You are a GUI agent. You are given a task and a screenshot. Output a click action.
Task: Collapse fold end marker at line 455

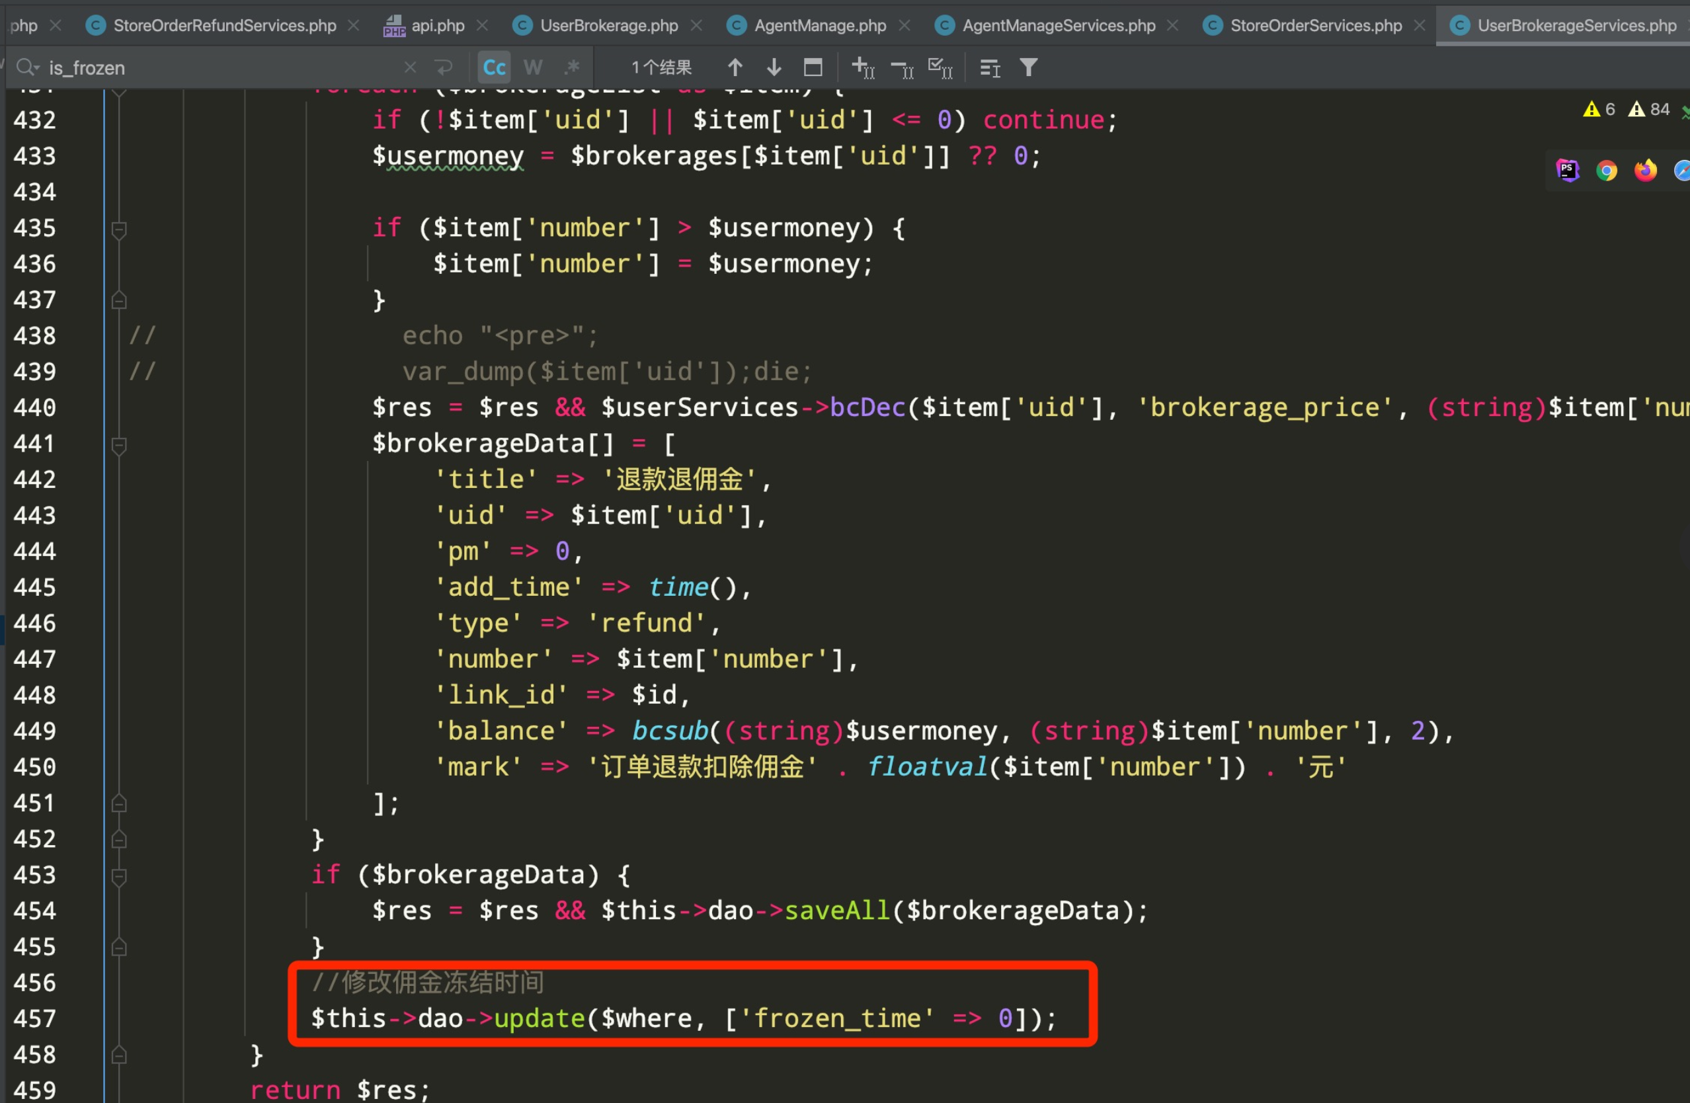point(119,948)
